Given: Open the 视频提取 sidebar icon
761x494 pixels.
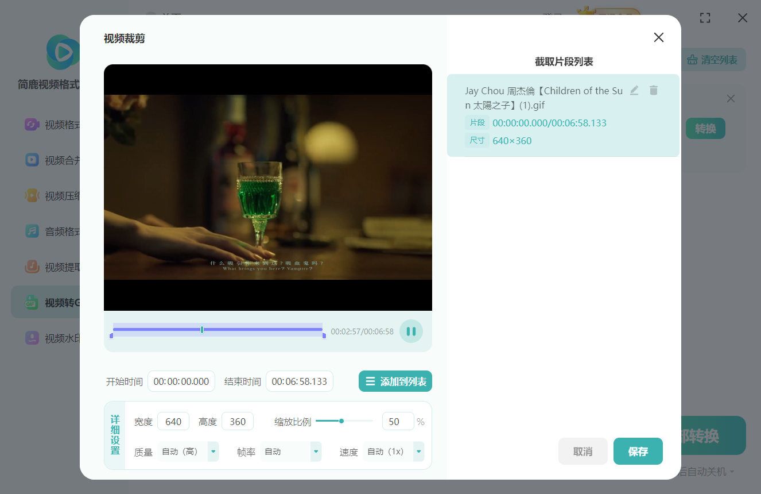Looking at the screenshot, I should pos(32,267).
